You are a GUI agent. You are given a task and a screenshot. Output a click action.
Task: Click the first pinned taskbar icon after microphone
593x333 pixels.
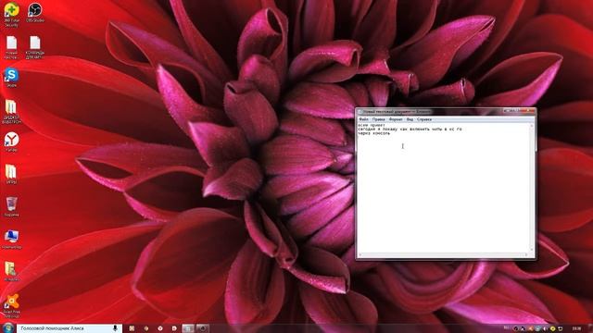[132, 328]
